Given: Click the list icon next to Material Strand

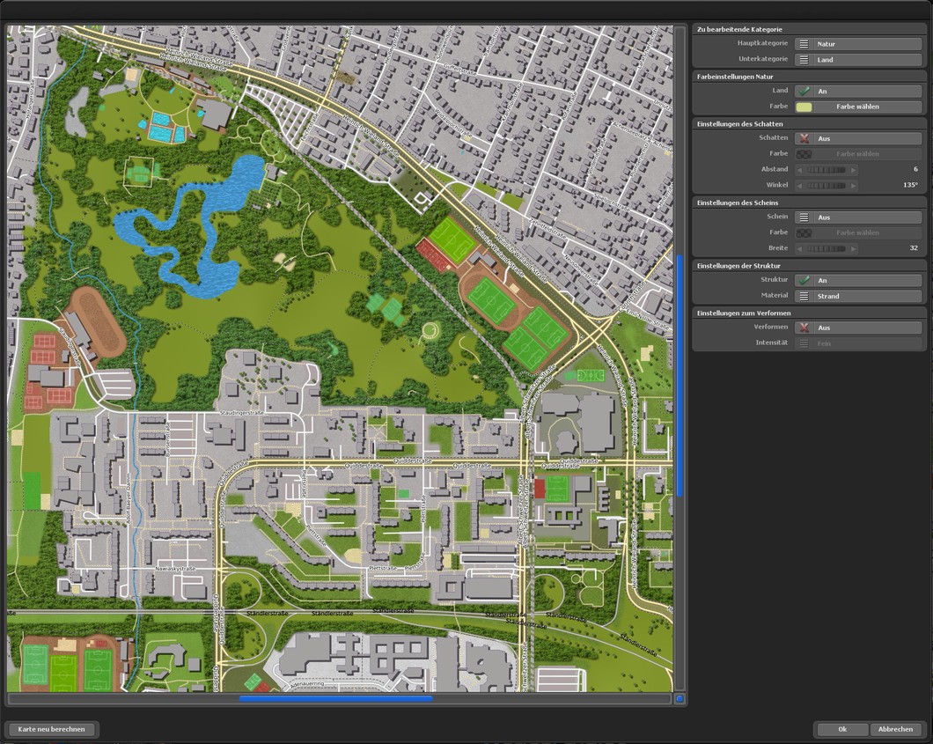Looking at the screenshot, I should [x=804, y=295].
